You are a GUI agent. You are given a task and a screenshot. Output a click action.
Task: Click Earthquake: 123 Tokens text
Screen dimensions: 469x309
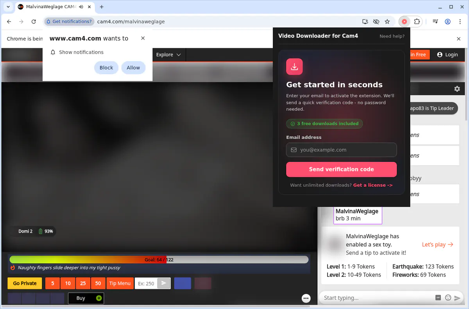click(x=423, y=266)
